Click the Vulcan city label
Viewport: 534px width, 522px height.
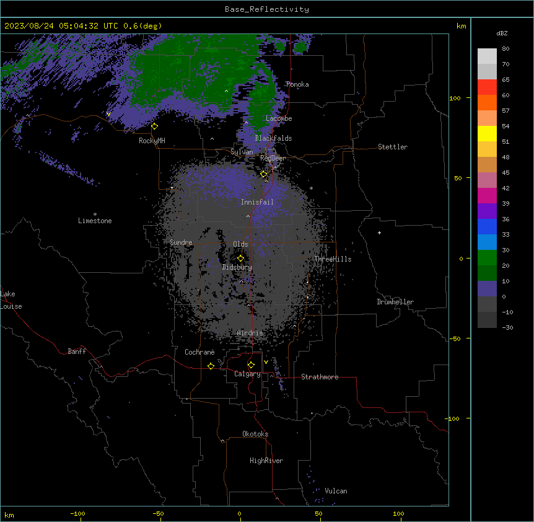(336, 491)
